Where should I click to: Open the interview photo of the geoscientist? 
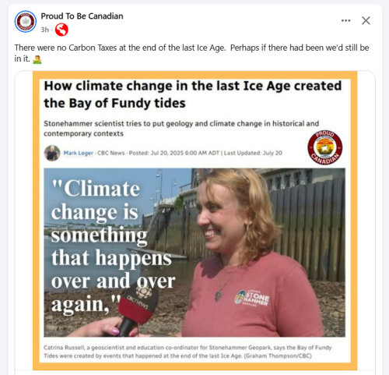pos(194,253)
